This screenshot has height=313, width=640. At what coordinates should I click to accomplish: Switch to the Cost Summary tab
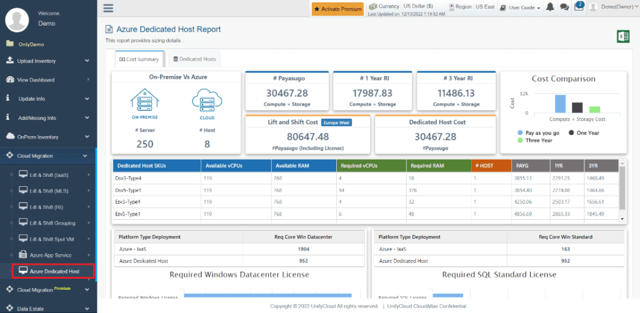pos(139,59)
